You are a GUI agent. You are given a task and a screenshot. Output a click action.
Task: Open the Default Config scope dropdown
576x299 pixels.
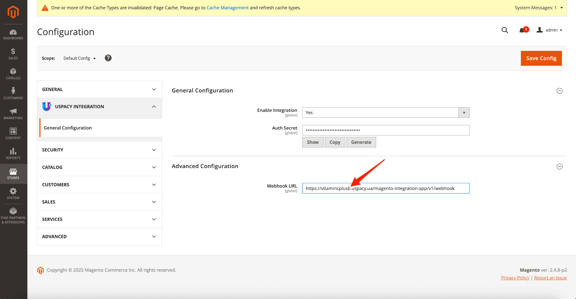coord(79,58)
